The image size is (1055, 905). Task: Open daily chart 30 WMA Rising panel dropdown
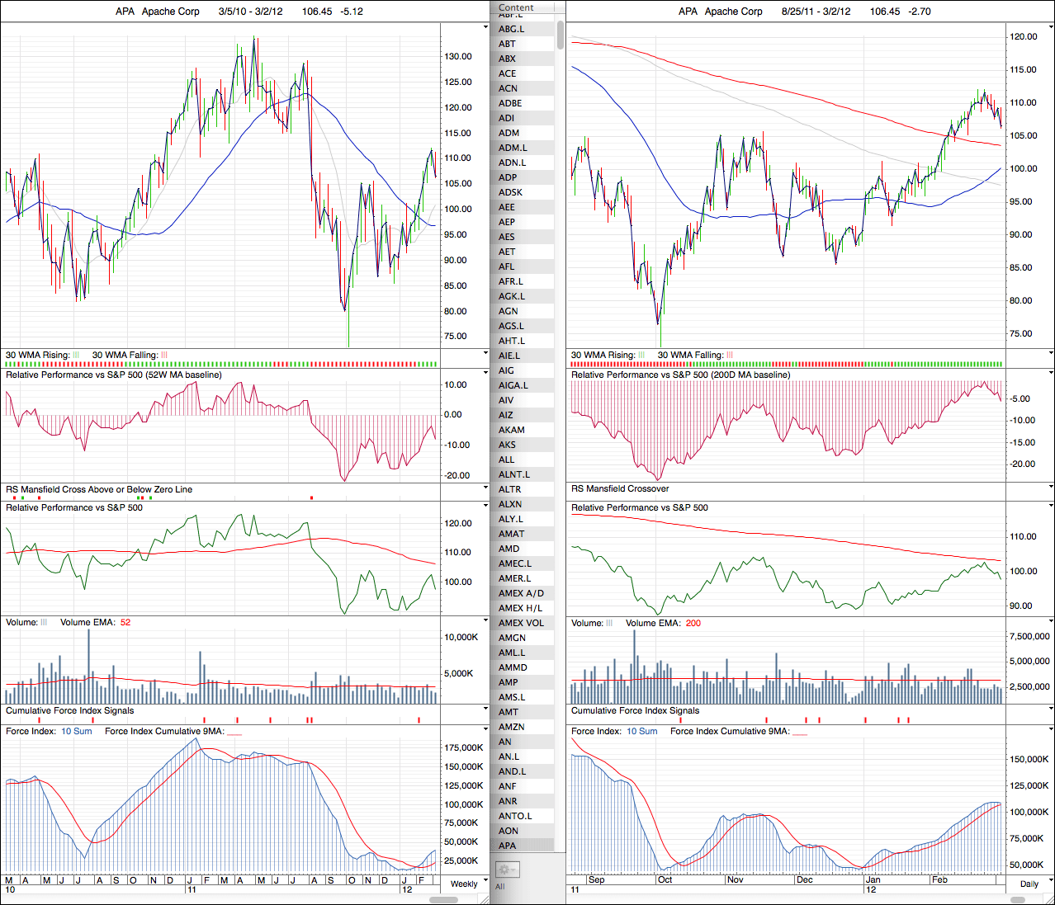pyautogui.click(x=1051, y=353)
